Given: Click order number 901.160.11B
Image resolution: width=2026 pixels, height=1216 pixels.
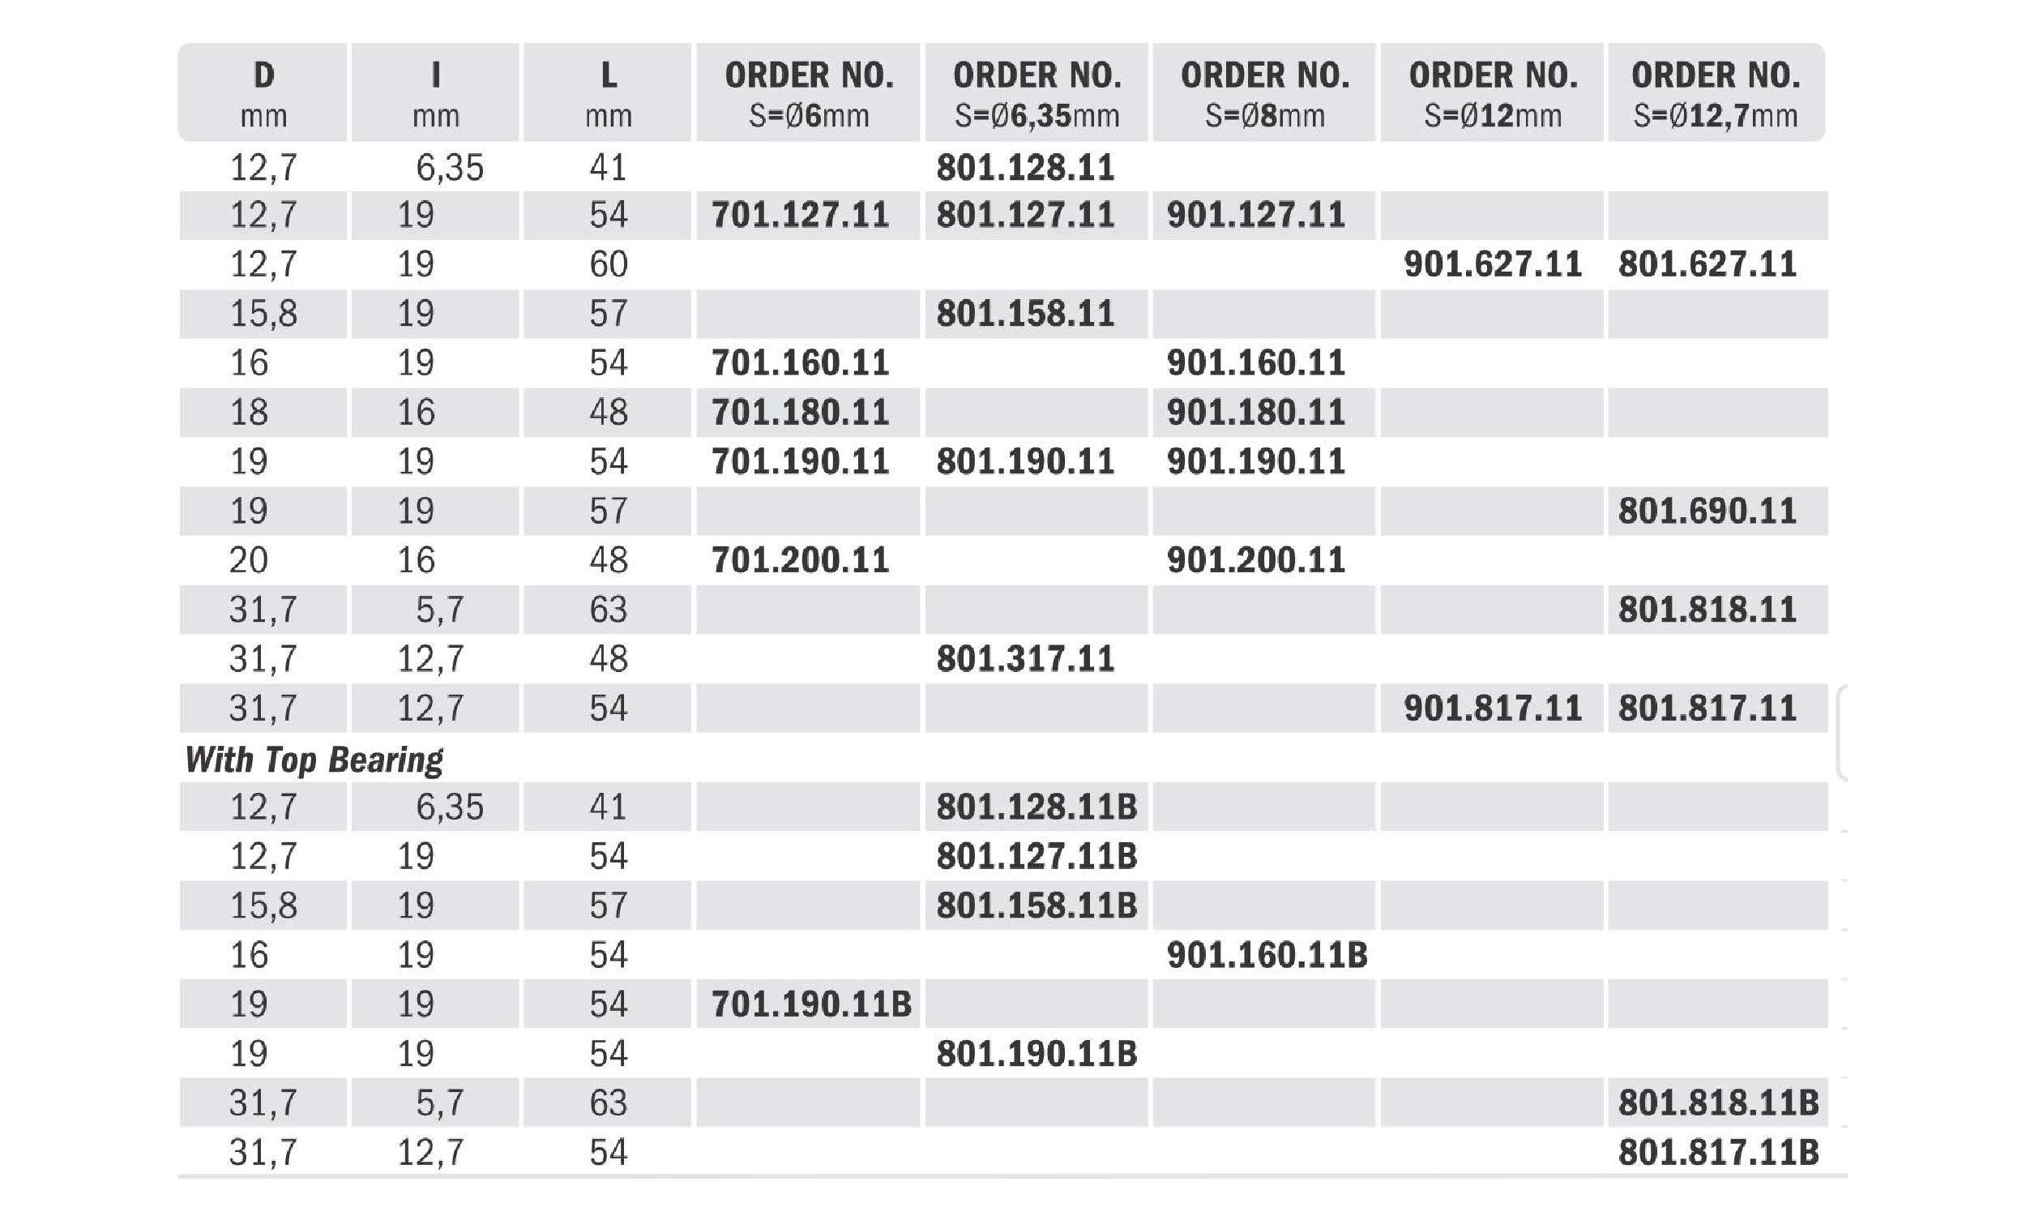Looking at the screenshot, I should pos(1267,956).
